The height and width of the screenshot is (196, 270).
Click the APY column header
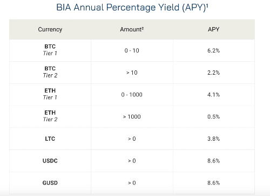click(x=213, y=29)
